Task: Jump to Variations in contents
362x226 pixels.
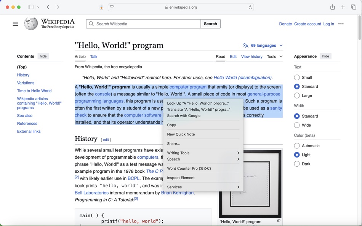Action: coord(26,83)
